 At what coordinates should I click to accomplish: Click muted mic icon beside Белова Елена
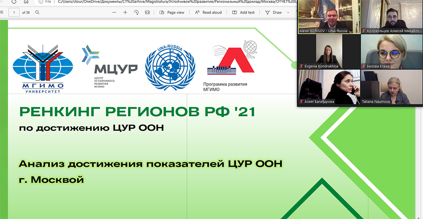pos(364,66)
